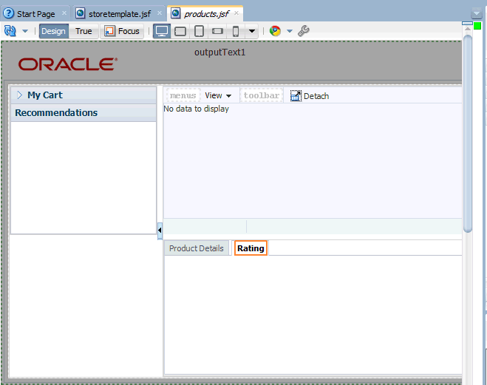Click the toolbar facet placeholder
The image size is (487, 385).
click(x=261, y=95)
